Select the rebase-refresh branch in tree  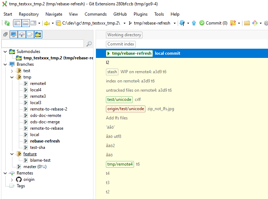(x=45, y=141)
